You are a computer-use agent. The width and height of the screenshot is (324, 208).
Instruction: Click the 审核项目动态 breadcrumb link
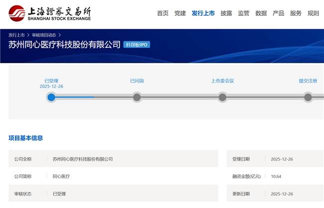pos(44,35)
